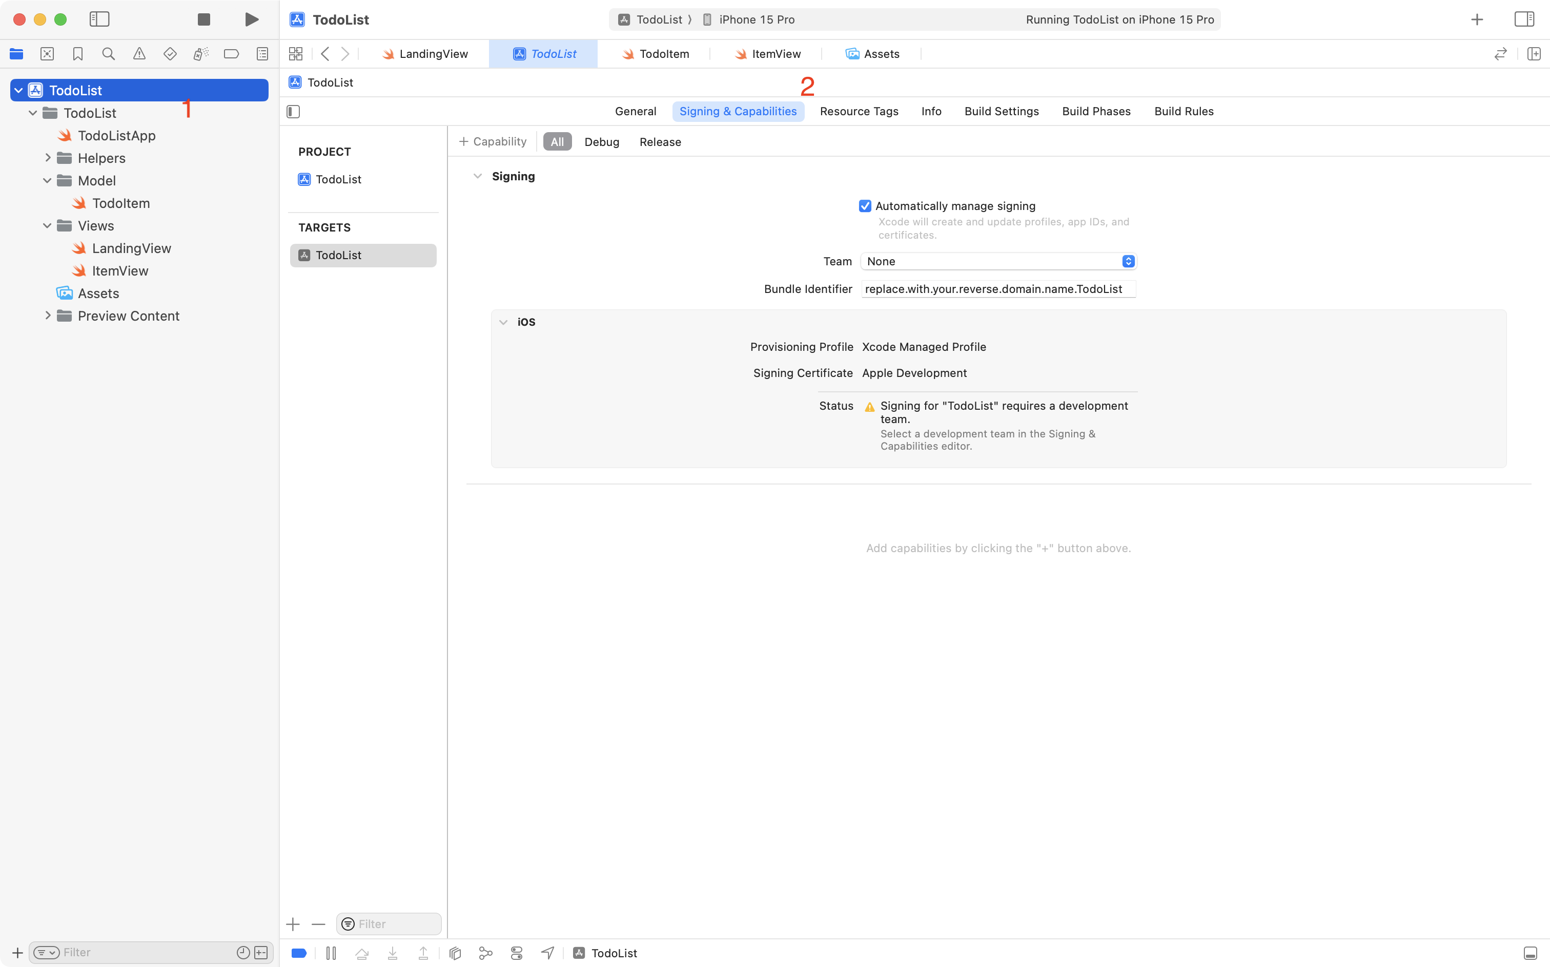Screen dimensions: 1550x967
Task: Open the Bookmark navigator
Action: [x=78, y=54]
